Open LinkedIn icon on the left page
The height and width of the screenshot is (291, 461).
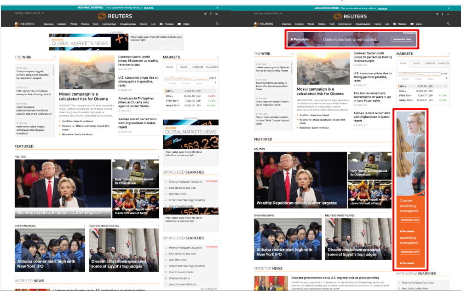217,14
